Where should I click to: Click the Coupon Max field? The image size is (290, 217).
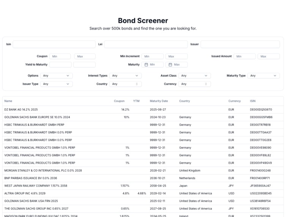pyautogui.click(x=85, y=56)
